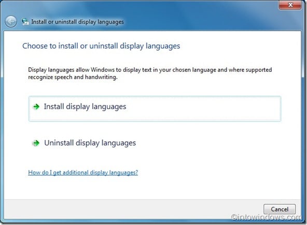Choose Uninstall display languages option
Image resolution: width=307 pixels, height=225 pixels.
click(x=155, y=143)
